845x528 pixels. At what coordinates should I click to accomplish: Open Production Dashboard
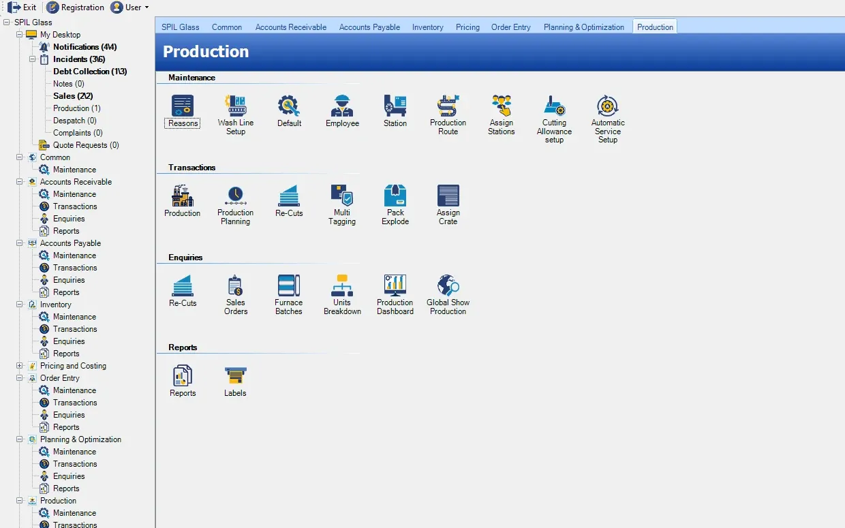pyautogui.click(x=395, y=295)
